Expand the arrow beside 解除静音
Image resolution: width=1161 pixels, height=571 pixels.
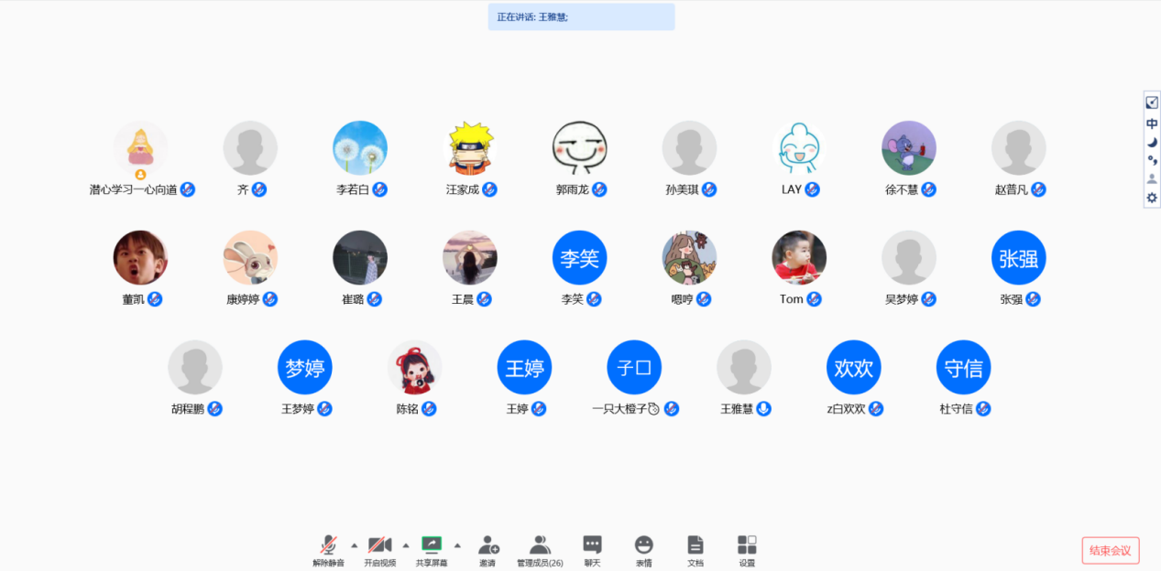pos(355,545)
